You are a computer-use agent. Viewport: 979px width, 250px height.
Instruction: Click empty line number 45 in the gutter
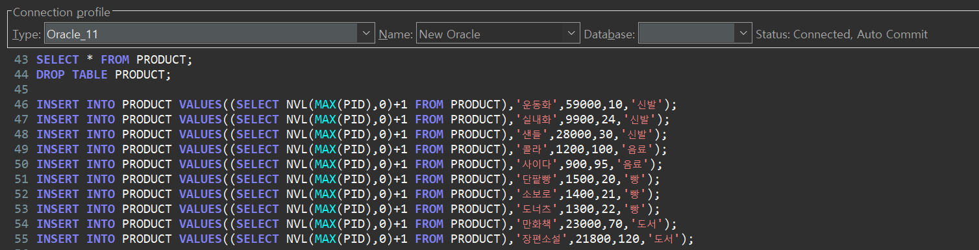(21, 90)
